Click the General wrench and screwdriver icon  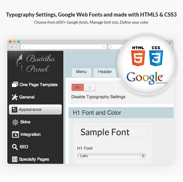click(x=15, y=97)
